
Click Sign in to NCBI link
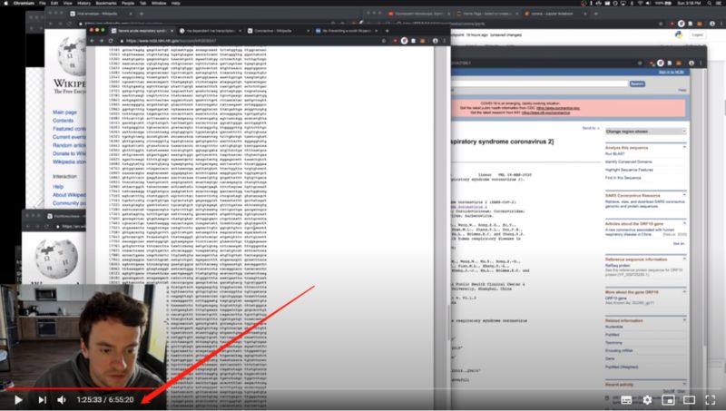tap(671, 73)
